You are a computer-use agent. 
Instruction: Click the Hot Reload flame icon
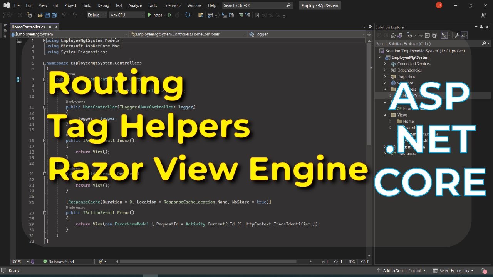pyautogui.click(x=178, y=15)
